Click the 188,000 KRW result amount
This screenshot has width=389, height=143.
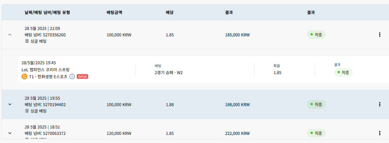click(237, 105)
